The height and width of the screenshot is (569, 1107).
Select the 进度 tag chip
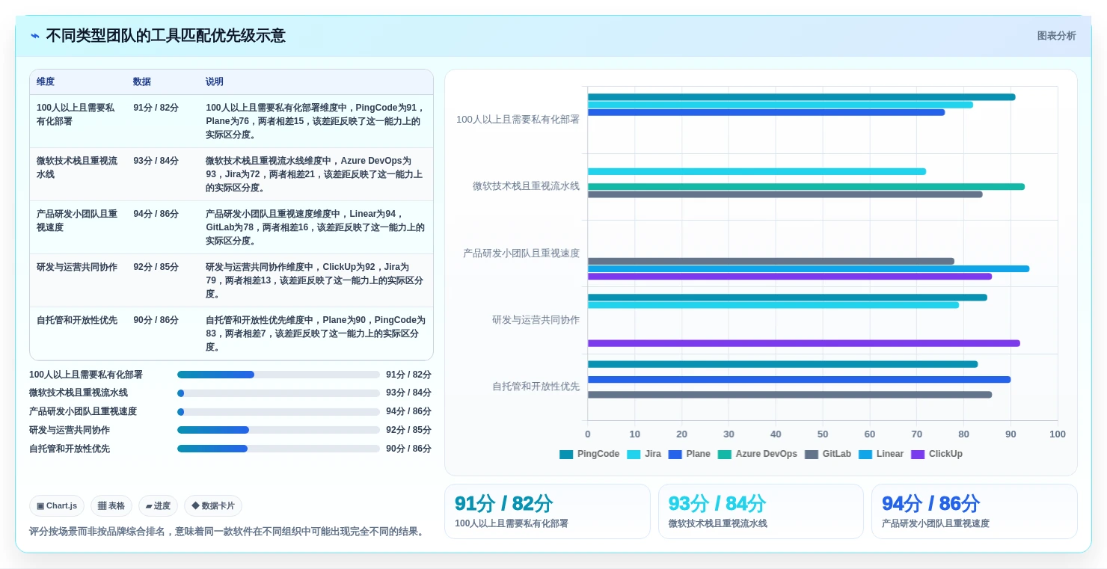(158, 506)
